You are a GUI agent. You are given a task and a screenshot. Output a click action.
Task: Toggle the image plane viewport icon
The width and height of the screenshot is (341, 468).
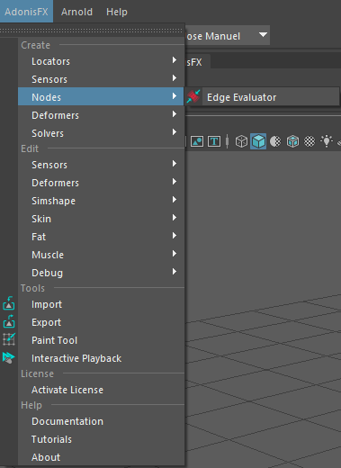(197, 141)
